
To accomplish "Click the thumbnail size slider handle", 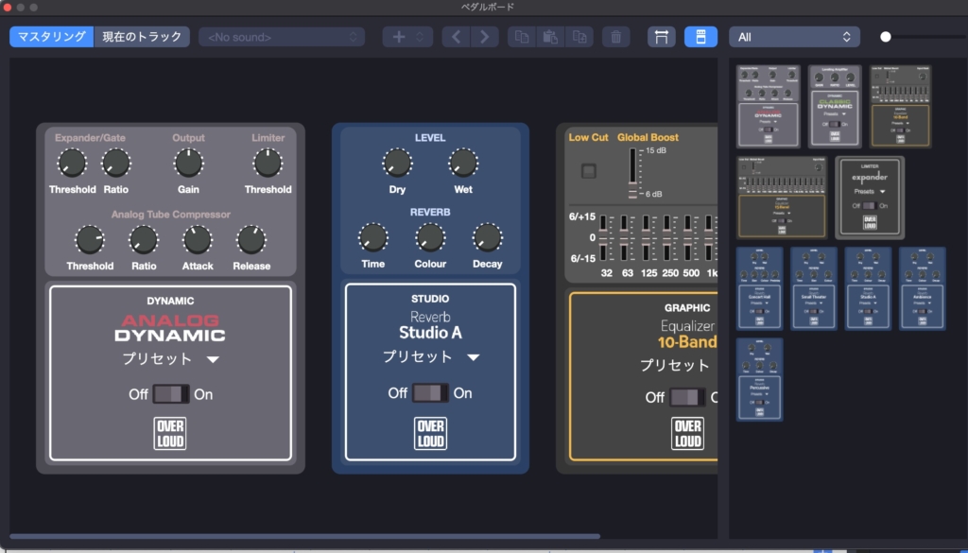I will click(x=886, y=37).
